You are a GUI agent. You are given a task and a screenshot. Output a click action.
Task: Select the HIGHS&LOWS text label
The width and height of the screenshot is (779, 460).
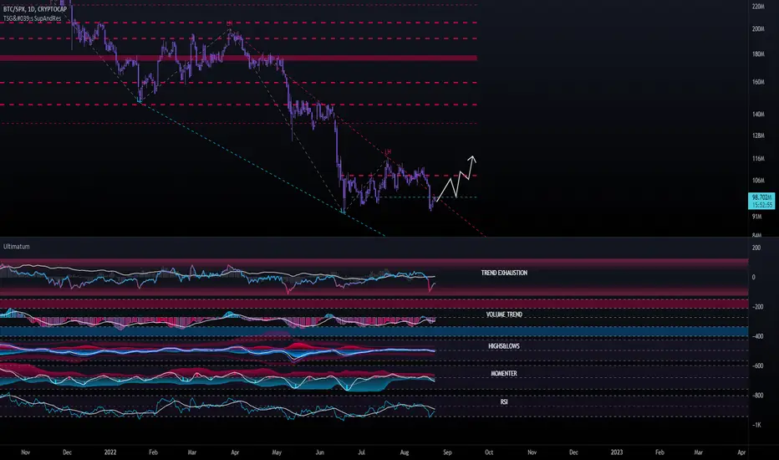point(504,346)
